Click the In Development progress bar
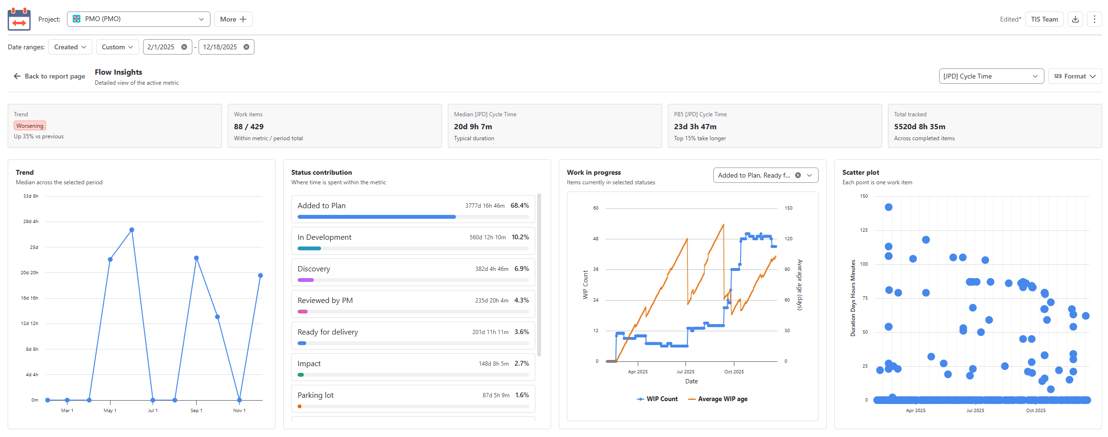Viewport: 1108px width, 437px height. pos(413,248)
